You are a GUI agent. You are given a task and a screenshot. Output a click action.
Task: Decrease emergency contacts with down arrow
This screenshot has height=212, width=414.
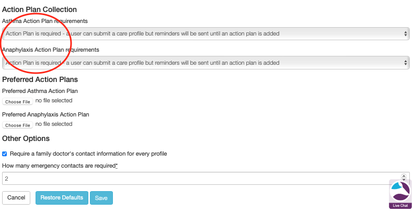[x=404, y=180]
